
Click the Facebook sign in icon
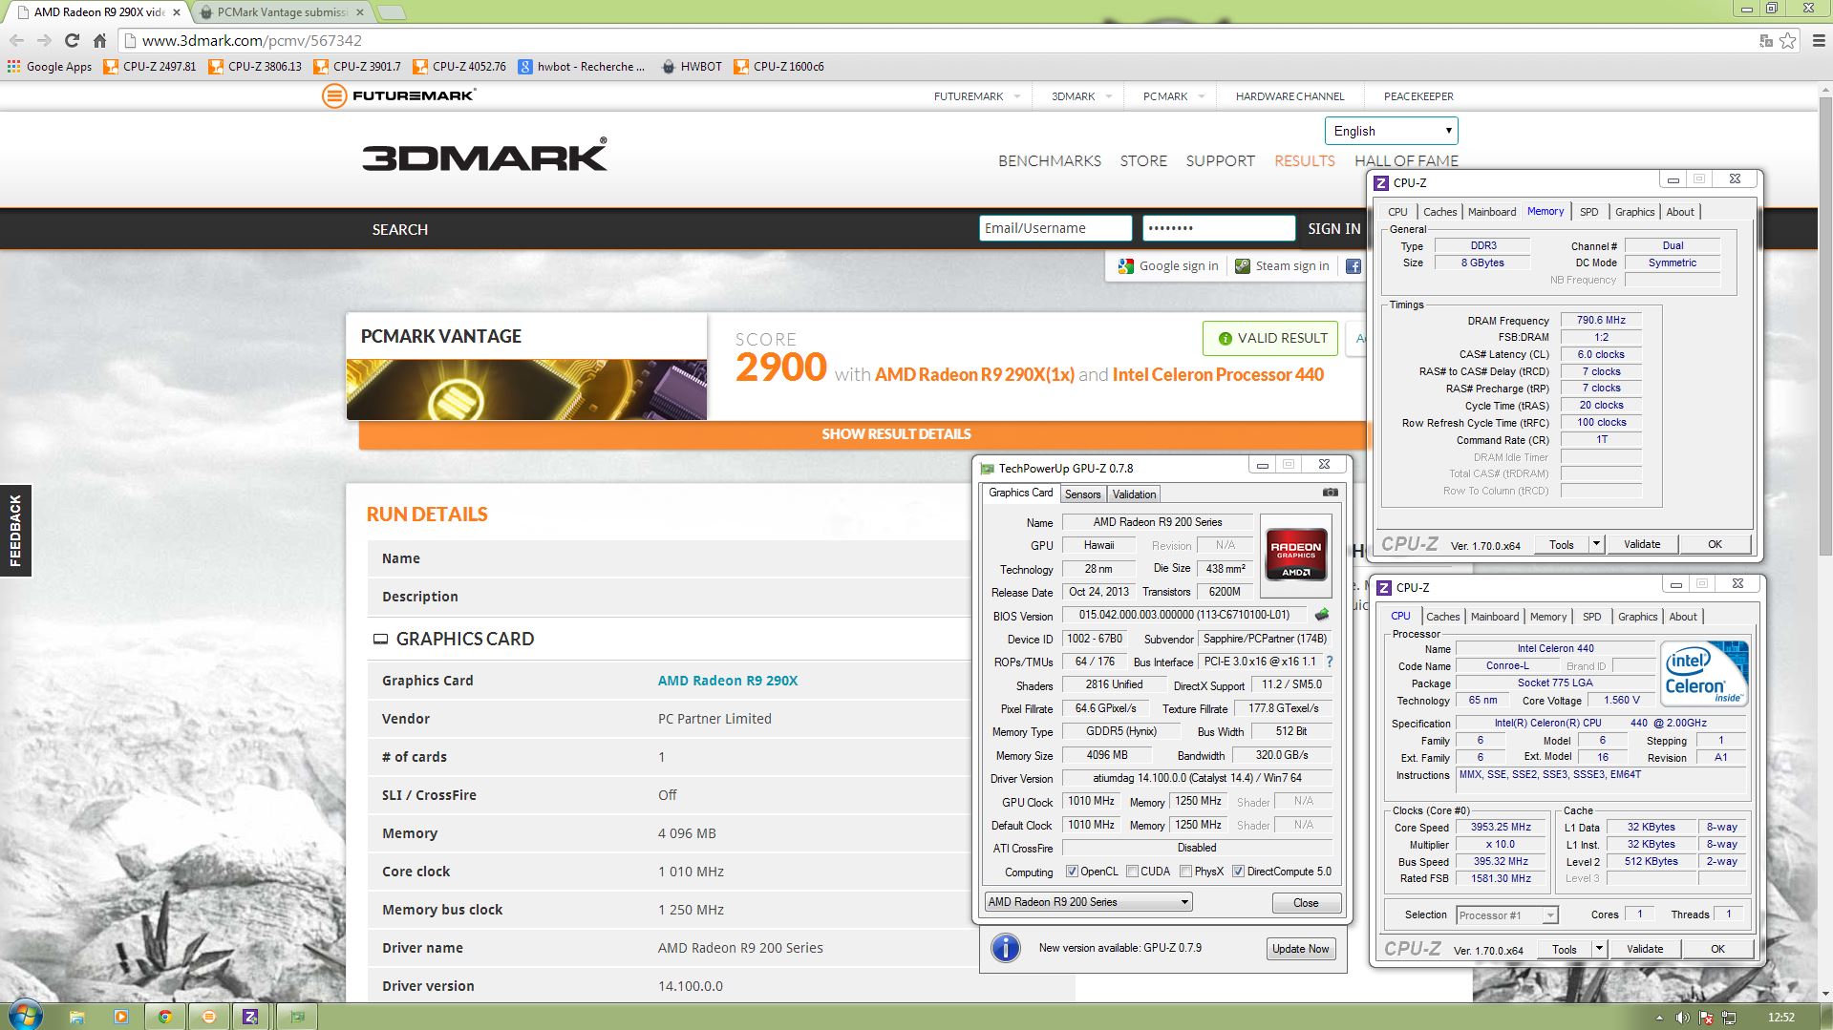1353,266
